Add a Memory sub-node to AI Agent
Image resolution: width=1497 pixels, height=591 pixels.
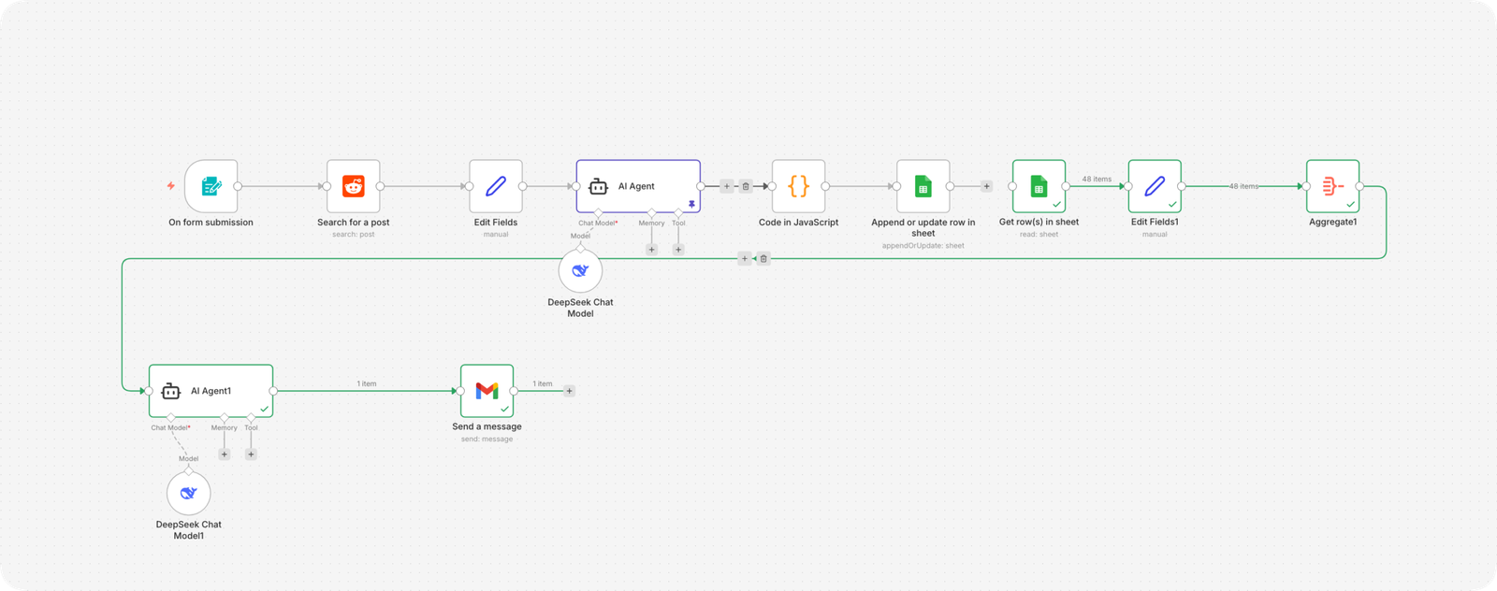pos(651,250)
